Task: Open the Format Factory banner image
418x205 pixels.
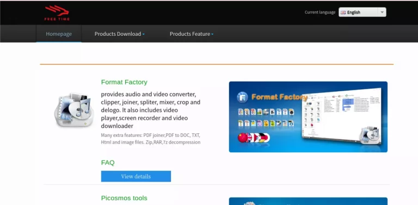Action: pos(308,117)
